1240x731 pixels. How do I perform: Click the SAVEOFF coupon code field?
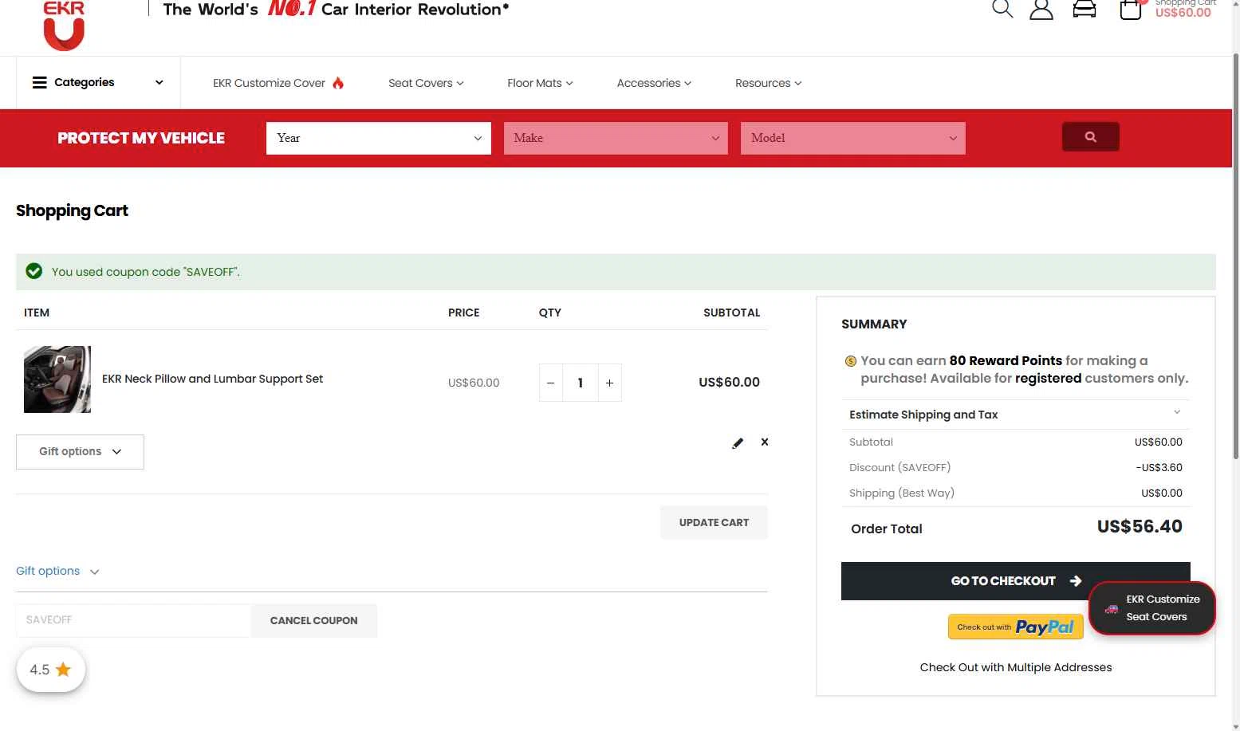pos(133,620)
